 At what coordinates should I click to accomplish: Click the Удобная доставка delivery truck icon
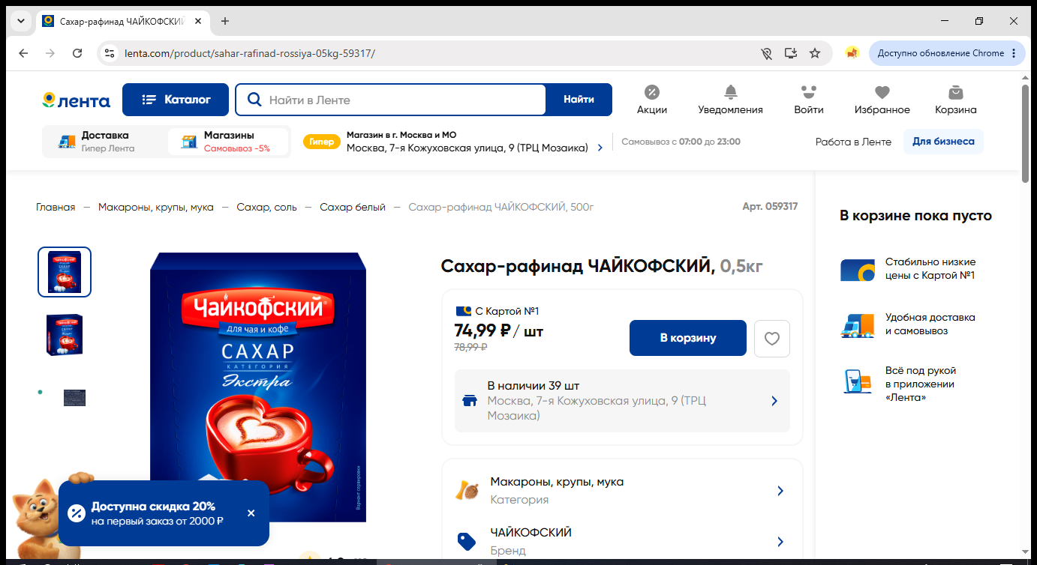857,325
